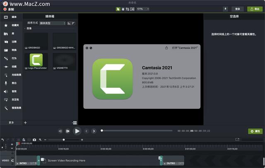Click the plus add track button
This screenshot has height=168, width=265.
(x=12, y=144)
